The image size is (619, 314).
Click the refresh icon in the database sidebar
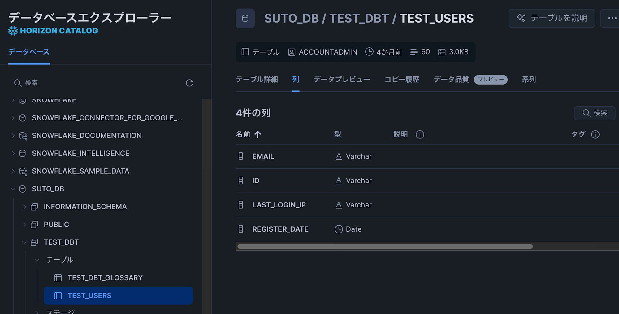(189, 83)
